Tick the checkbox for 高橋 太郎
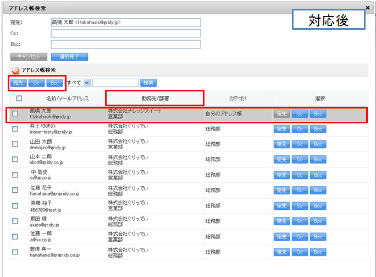This screenshot has height=277, width=376. pyautogui.click(x=15, y=114)
